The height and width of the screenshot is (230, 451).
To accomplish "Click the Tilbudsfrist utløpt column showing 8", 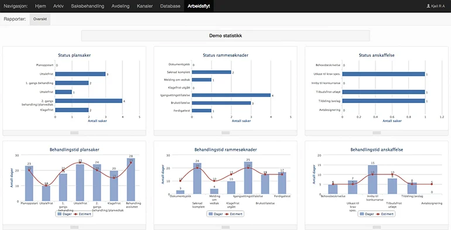I will click(x=392, y=186).
